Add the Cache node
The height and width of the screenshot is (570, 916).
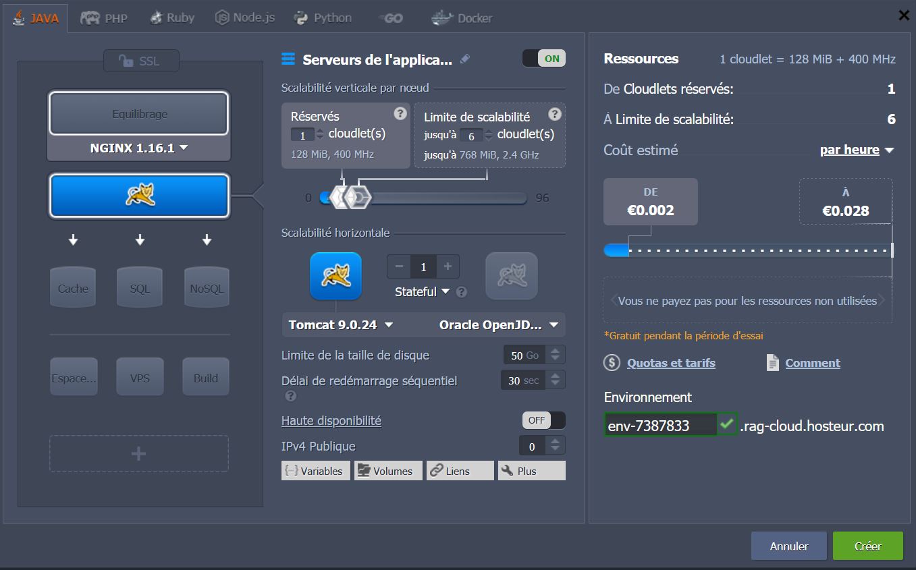[73, 289]
